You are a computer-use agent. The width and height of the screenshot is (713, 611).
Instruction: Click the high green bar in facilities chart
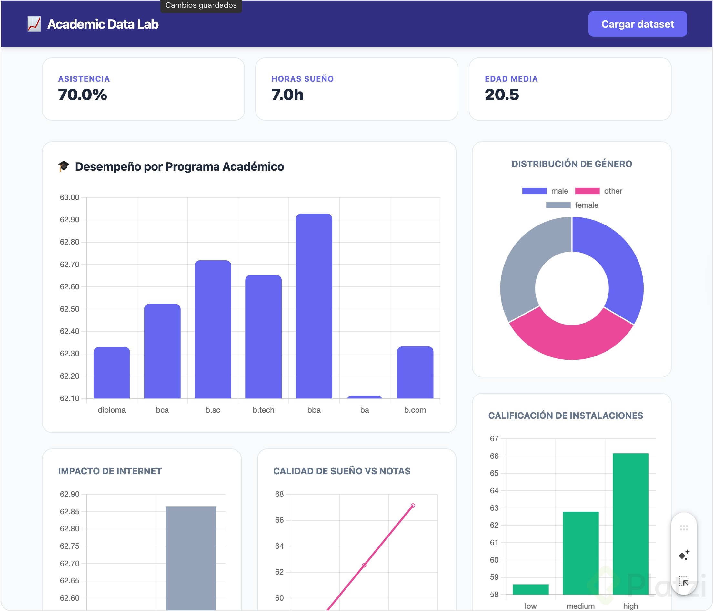click(630, 523)
